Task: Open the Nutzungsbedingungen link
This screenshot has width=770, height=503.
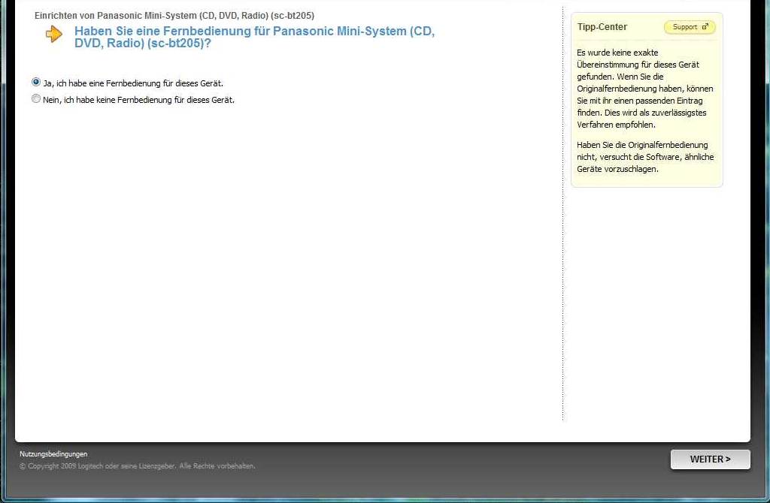Action: tap(53, 454)
